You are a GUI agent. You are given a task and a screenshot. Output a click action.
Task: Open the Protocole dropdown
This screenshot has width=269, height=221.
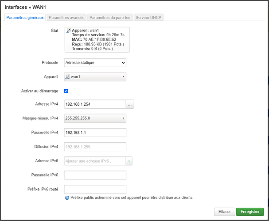click(x=95, y=63)
